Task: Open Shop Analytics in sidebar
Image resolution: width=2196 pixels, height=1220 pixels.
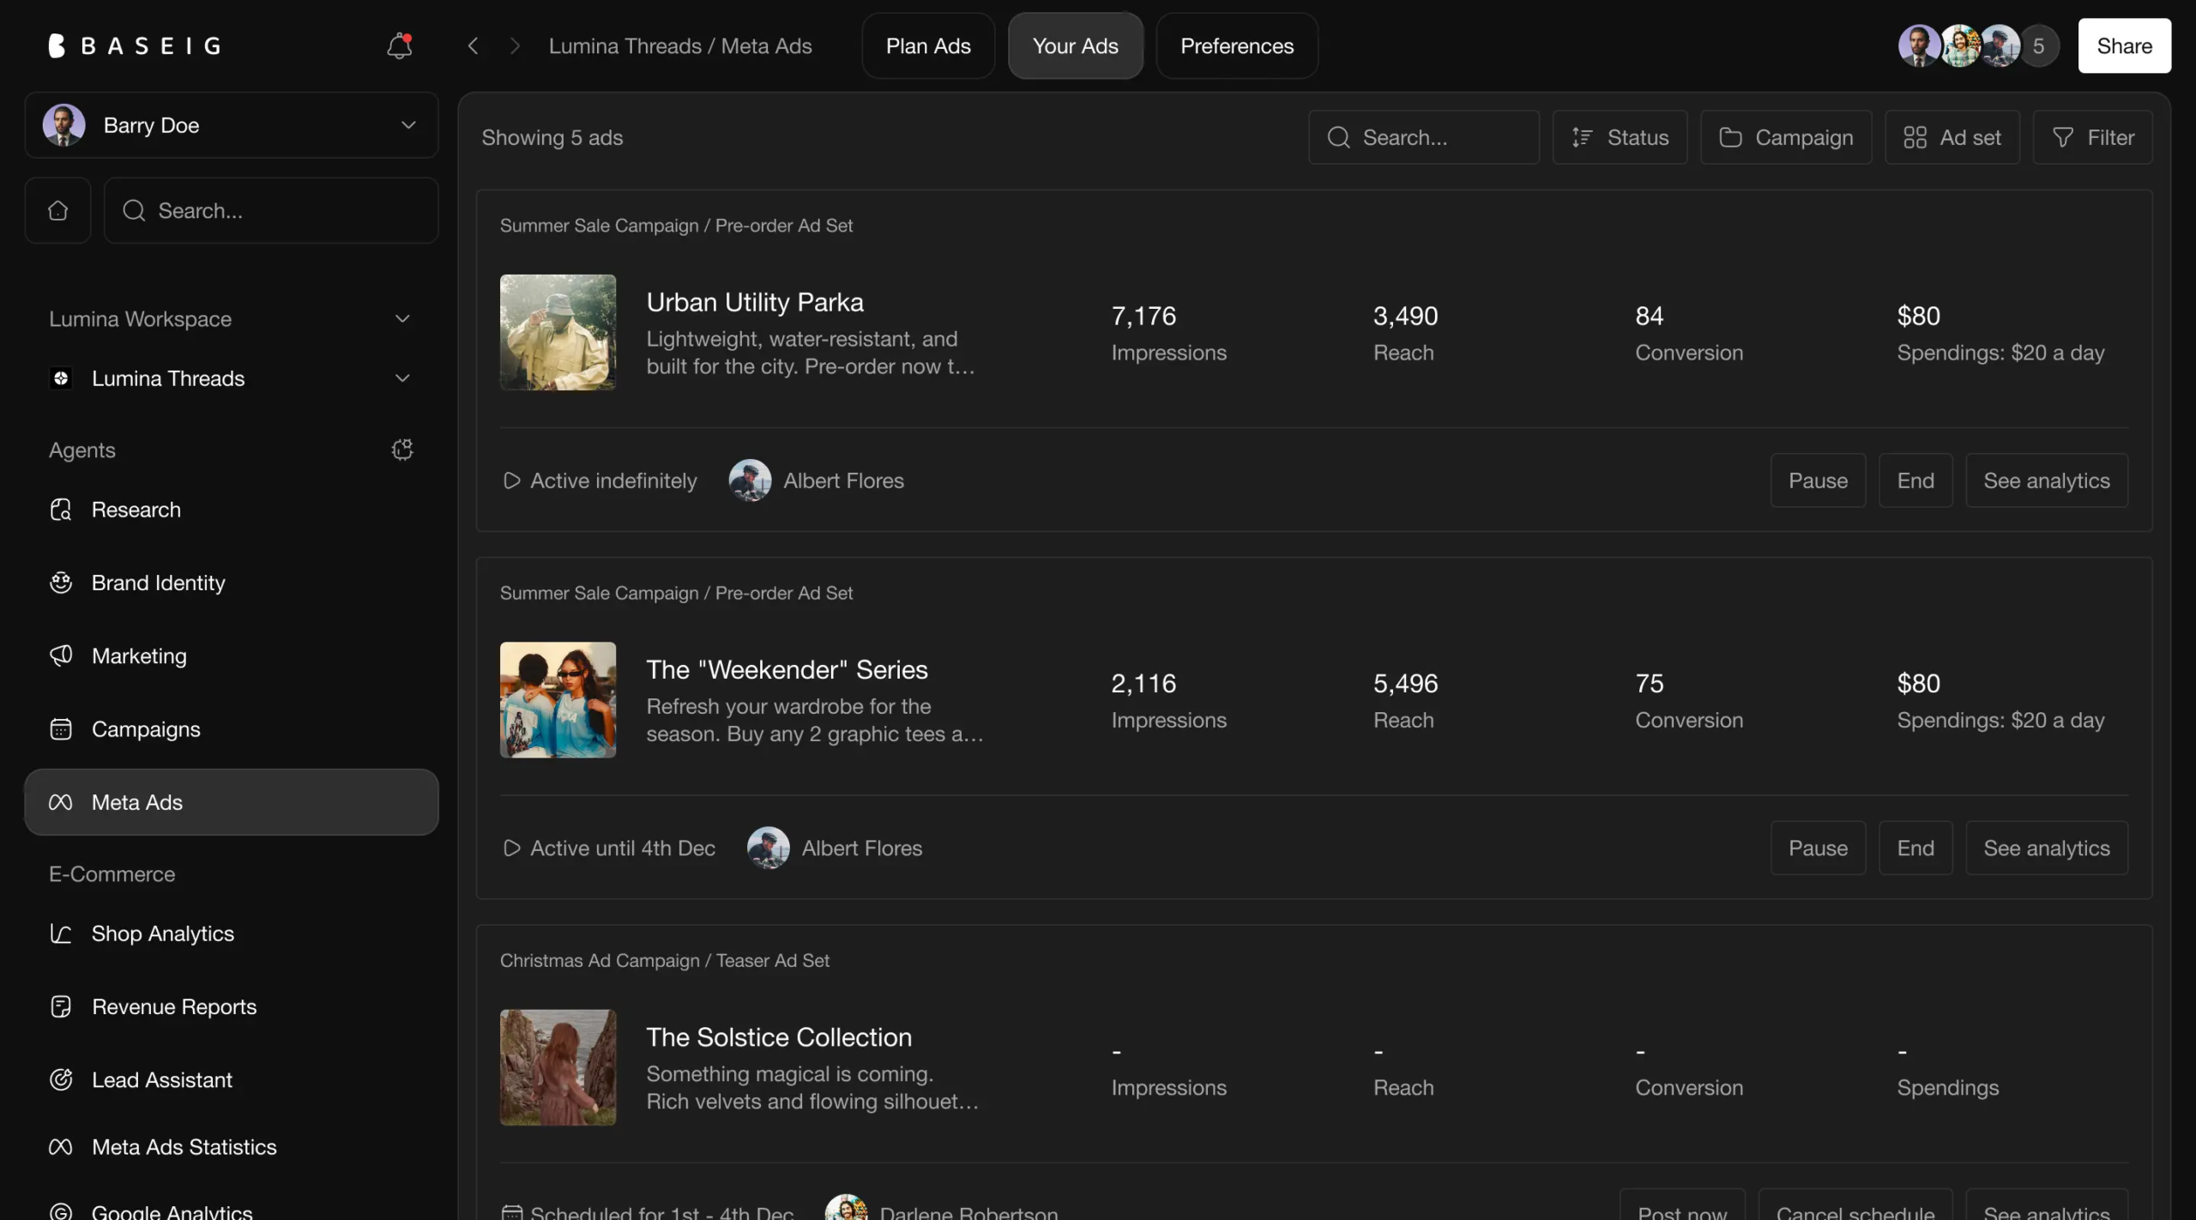Action: (x=162, y=933)
